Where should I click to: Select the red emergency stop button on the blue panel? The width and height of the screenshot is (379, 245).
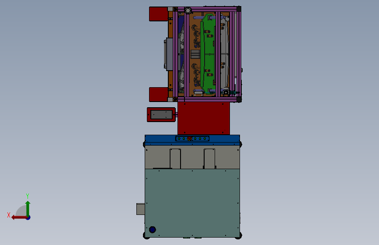(190, 139)
